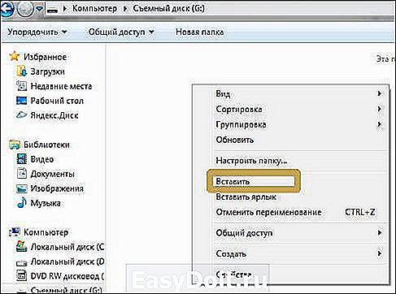The image size is (396, 294).
Task: Click the Избранное star icon
Action: click(15, 56)
